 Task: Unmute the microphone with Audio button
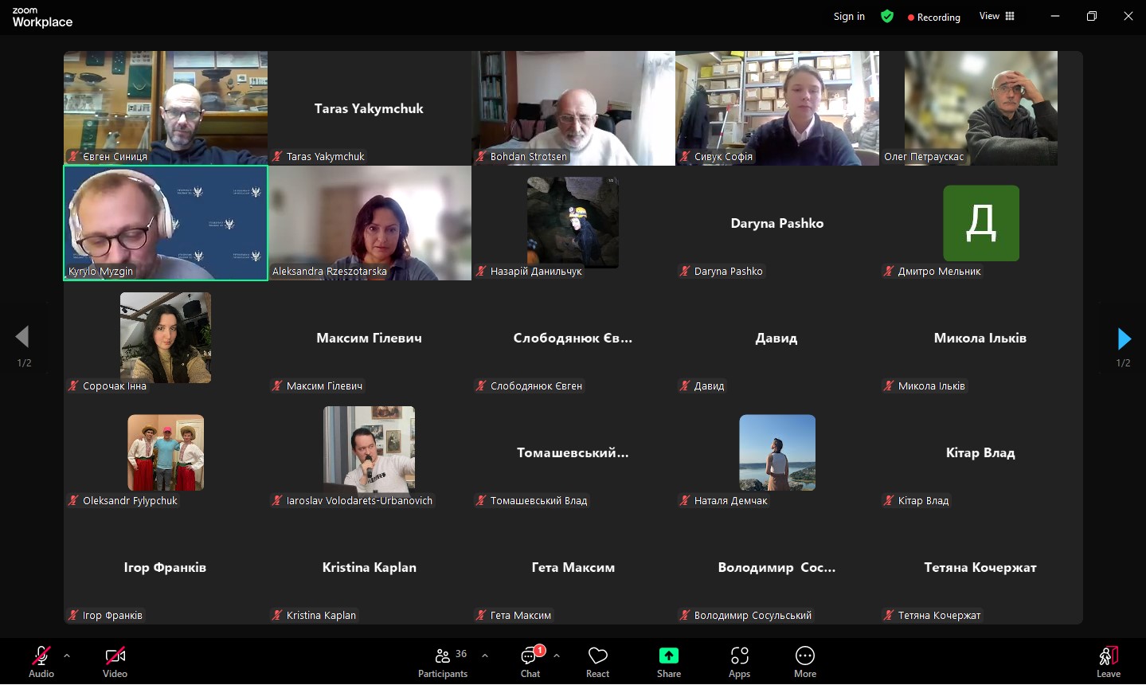(41, 661)
